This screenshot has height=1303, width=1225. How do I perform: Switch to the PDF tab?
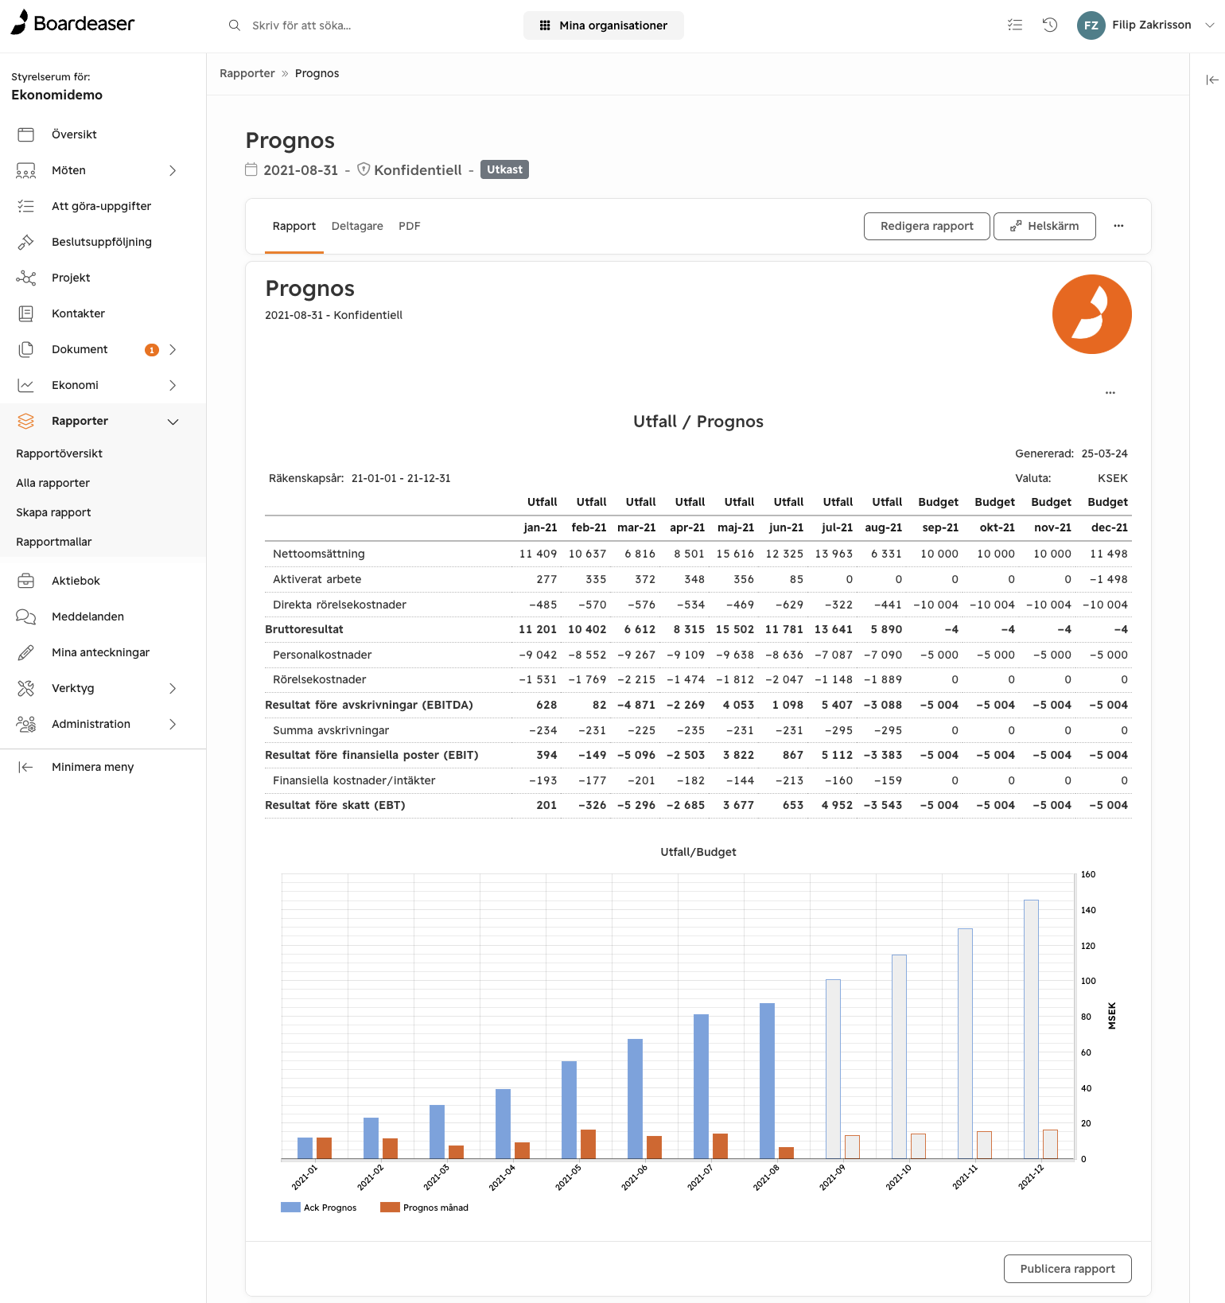point(409,226)
